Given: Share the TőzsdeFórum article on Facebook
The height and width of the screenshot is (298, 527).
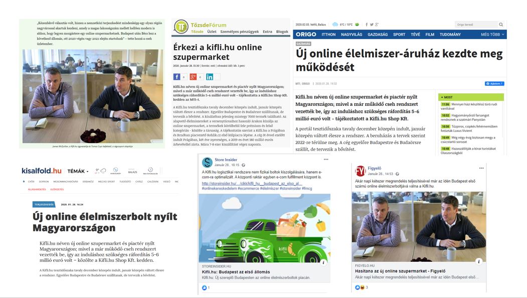Looking at the screenshot, I should tap(177, 77).
